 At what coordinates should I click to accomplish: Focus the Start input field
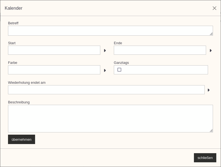54,50
